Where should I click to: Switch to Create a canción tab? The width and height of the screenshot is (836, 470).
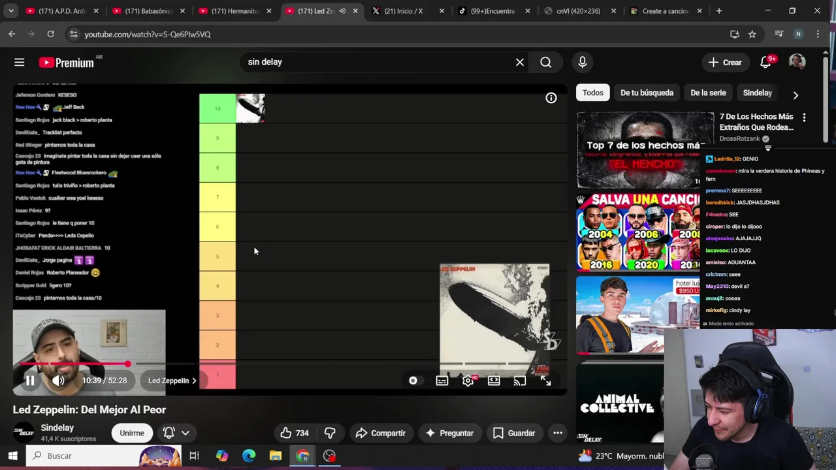coord(664,11)
